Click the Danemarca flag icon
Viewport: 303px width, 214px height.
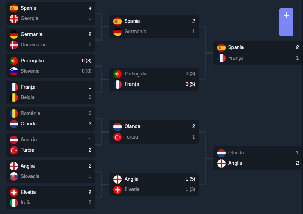click(x=14, y=45)
